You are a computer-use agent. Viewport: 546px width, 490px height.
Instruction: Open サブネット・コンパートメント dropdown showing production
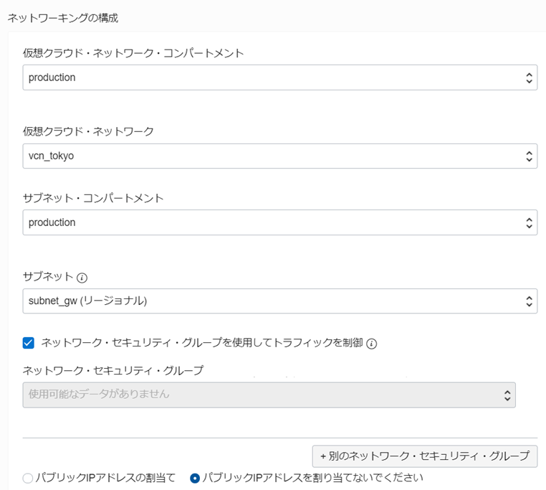point(280,222)
